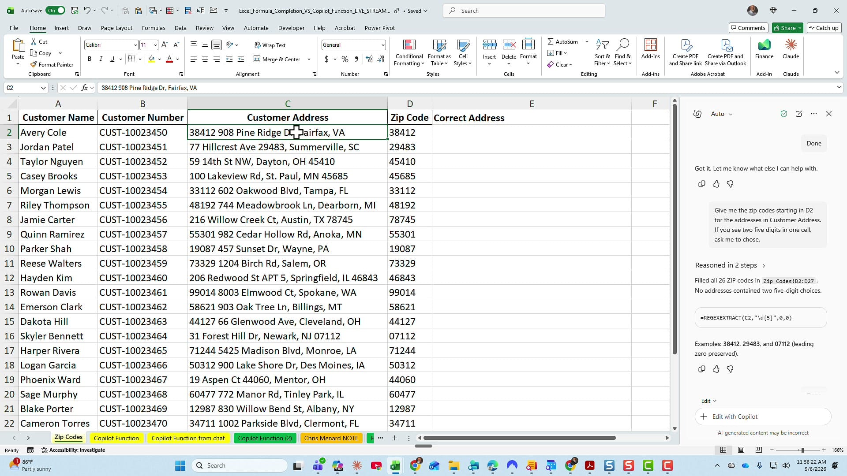Click the Clear button in Editing
Screen dimensions: 847x476
click(559, 64)
